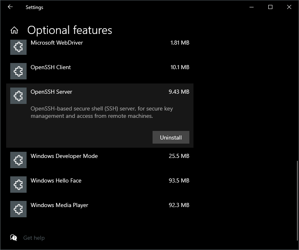The image size is (299, 250).
Task: Click the 9.43 MB size value
Action: pos(179,92)
